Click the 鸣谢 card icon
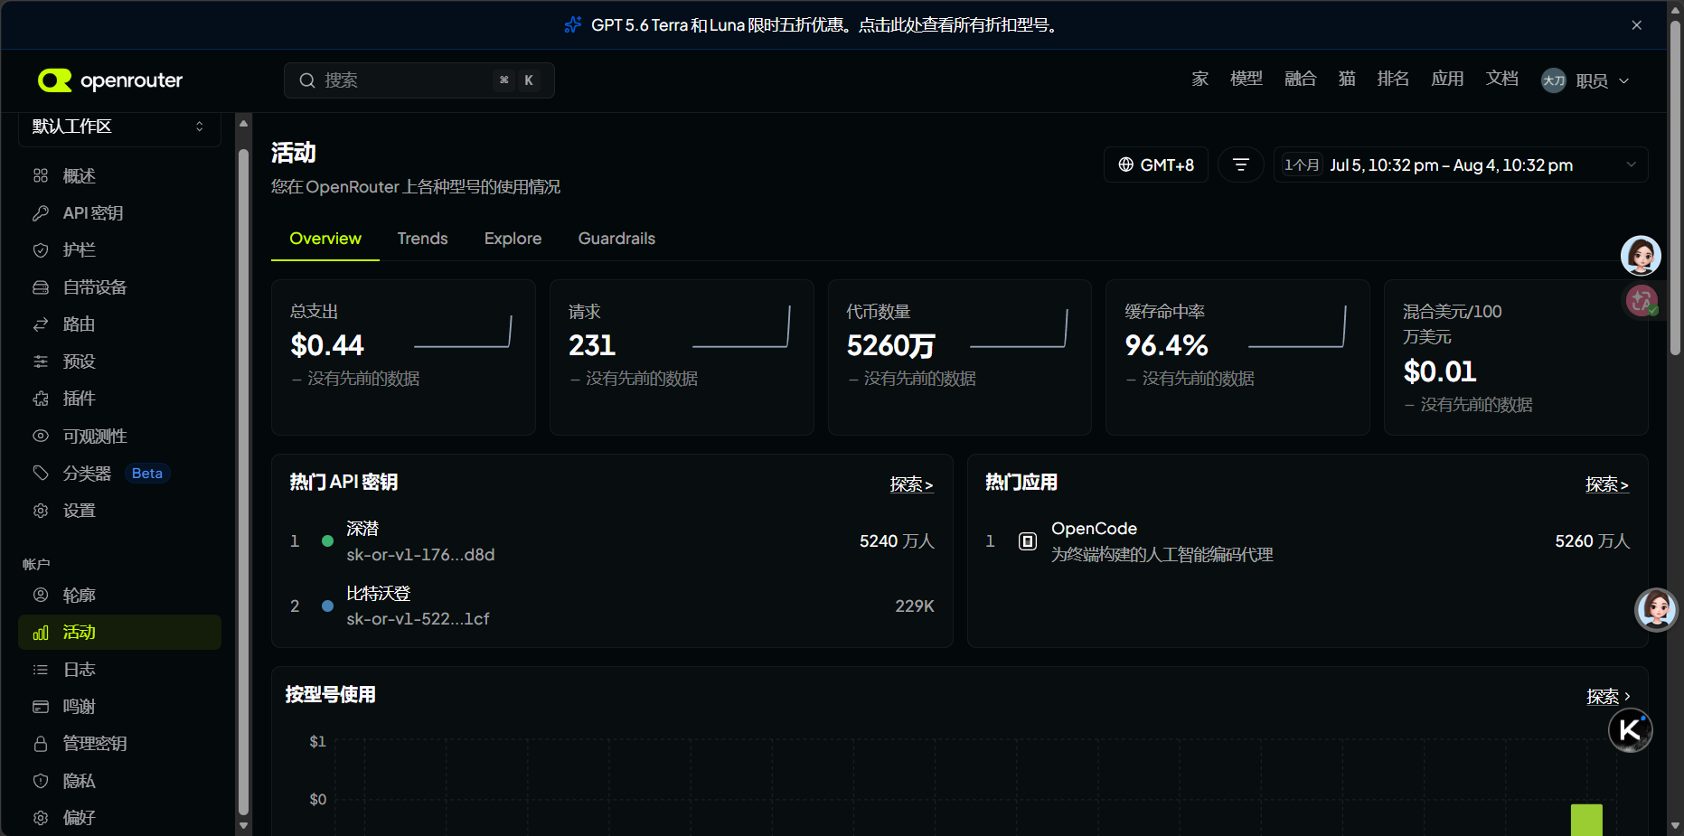The width and height of the screenshot is (1684, 836). pyautogui.click(x=41, y=707)
